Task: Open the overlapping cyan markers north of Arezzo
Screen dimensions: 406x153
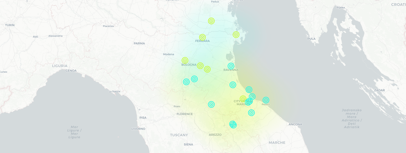Action: tap(233, 125)
